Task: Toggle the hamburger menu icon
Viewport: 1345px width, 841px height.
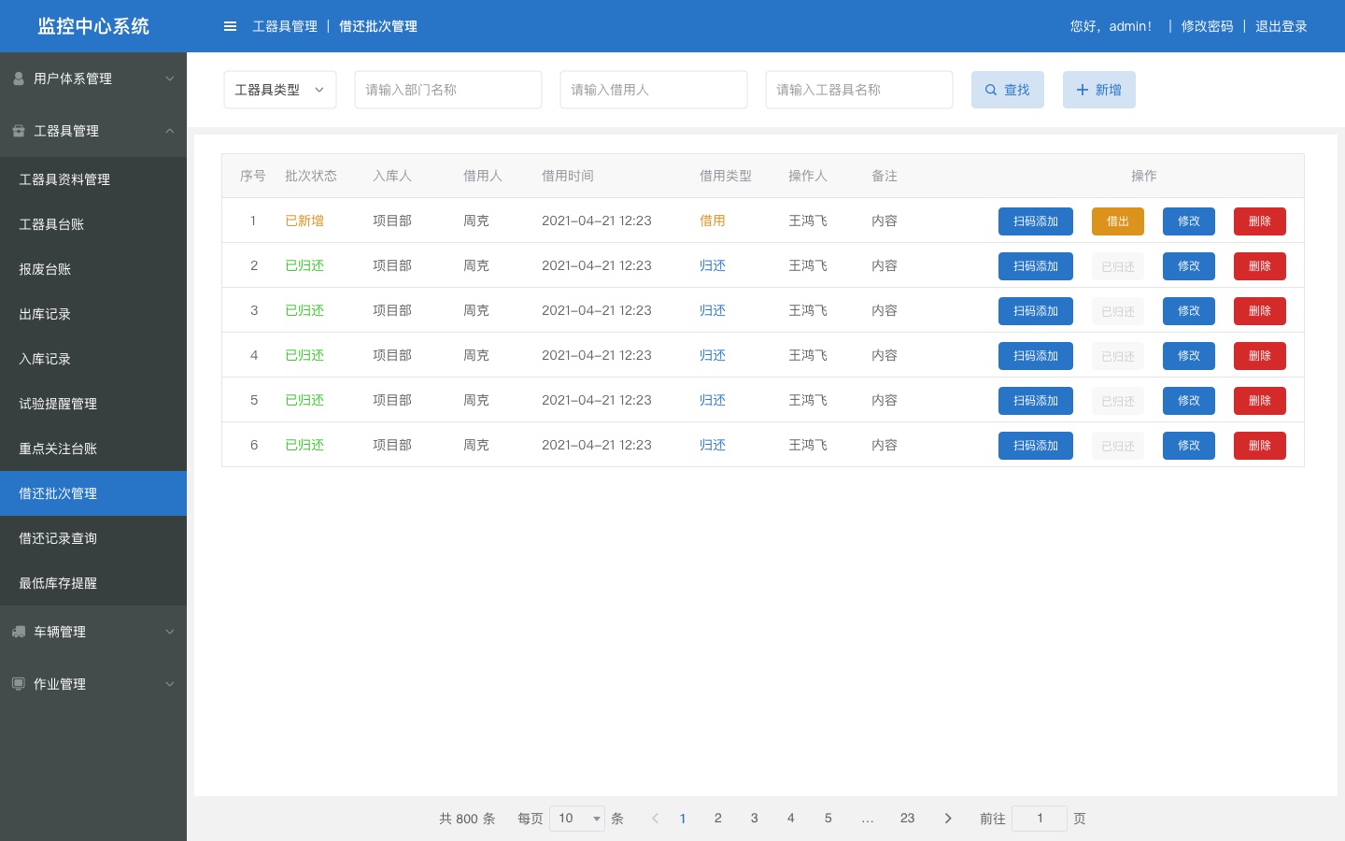Action: tap(230, 26)
